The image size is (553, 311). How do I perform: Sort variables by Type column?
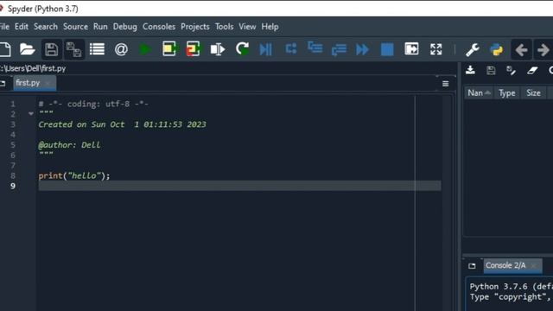point(507,93)
